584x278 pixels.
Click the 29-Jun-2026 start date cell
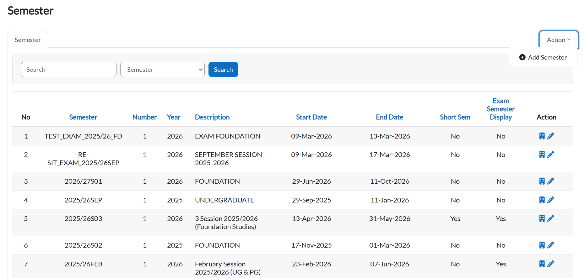click(x=311, y=181)
